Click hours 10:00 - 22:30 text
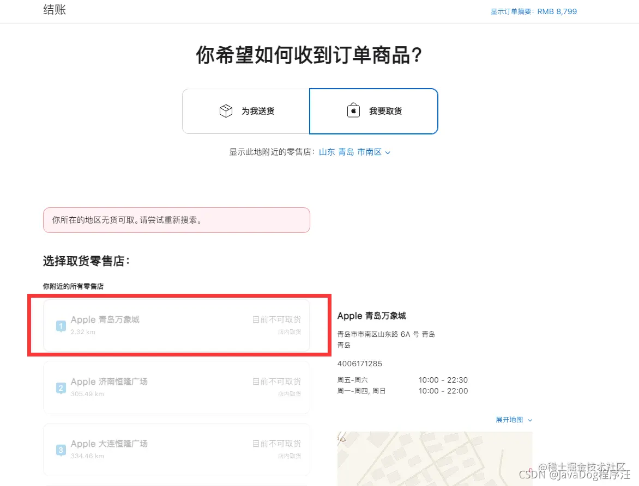This screenshot has height=486, width=639. coord(443,380)
